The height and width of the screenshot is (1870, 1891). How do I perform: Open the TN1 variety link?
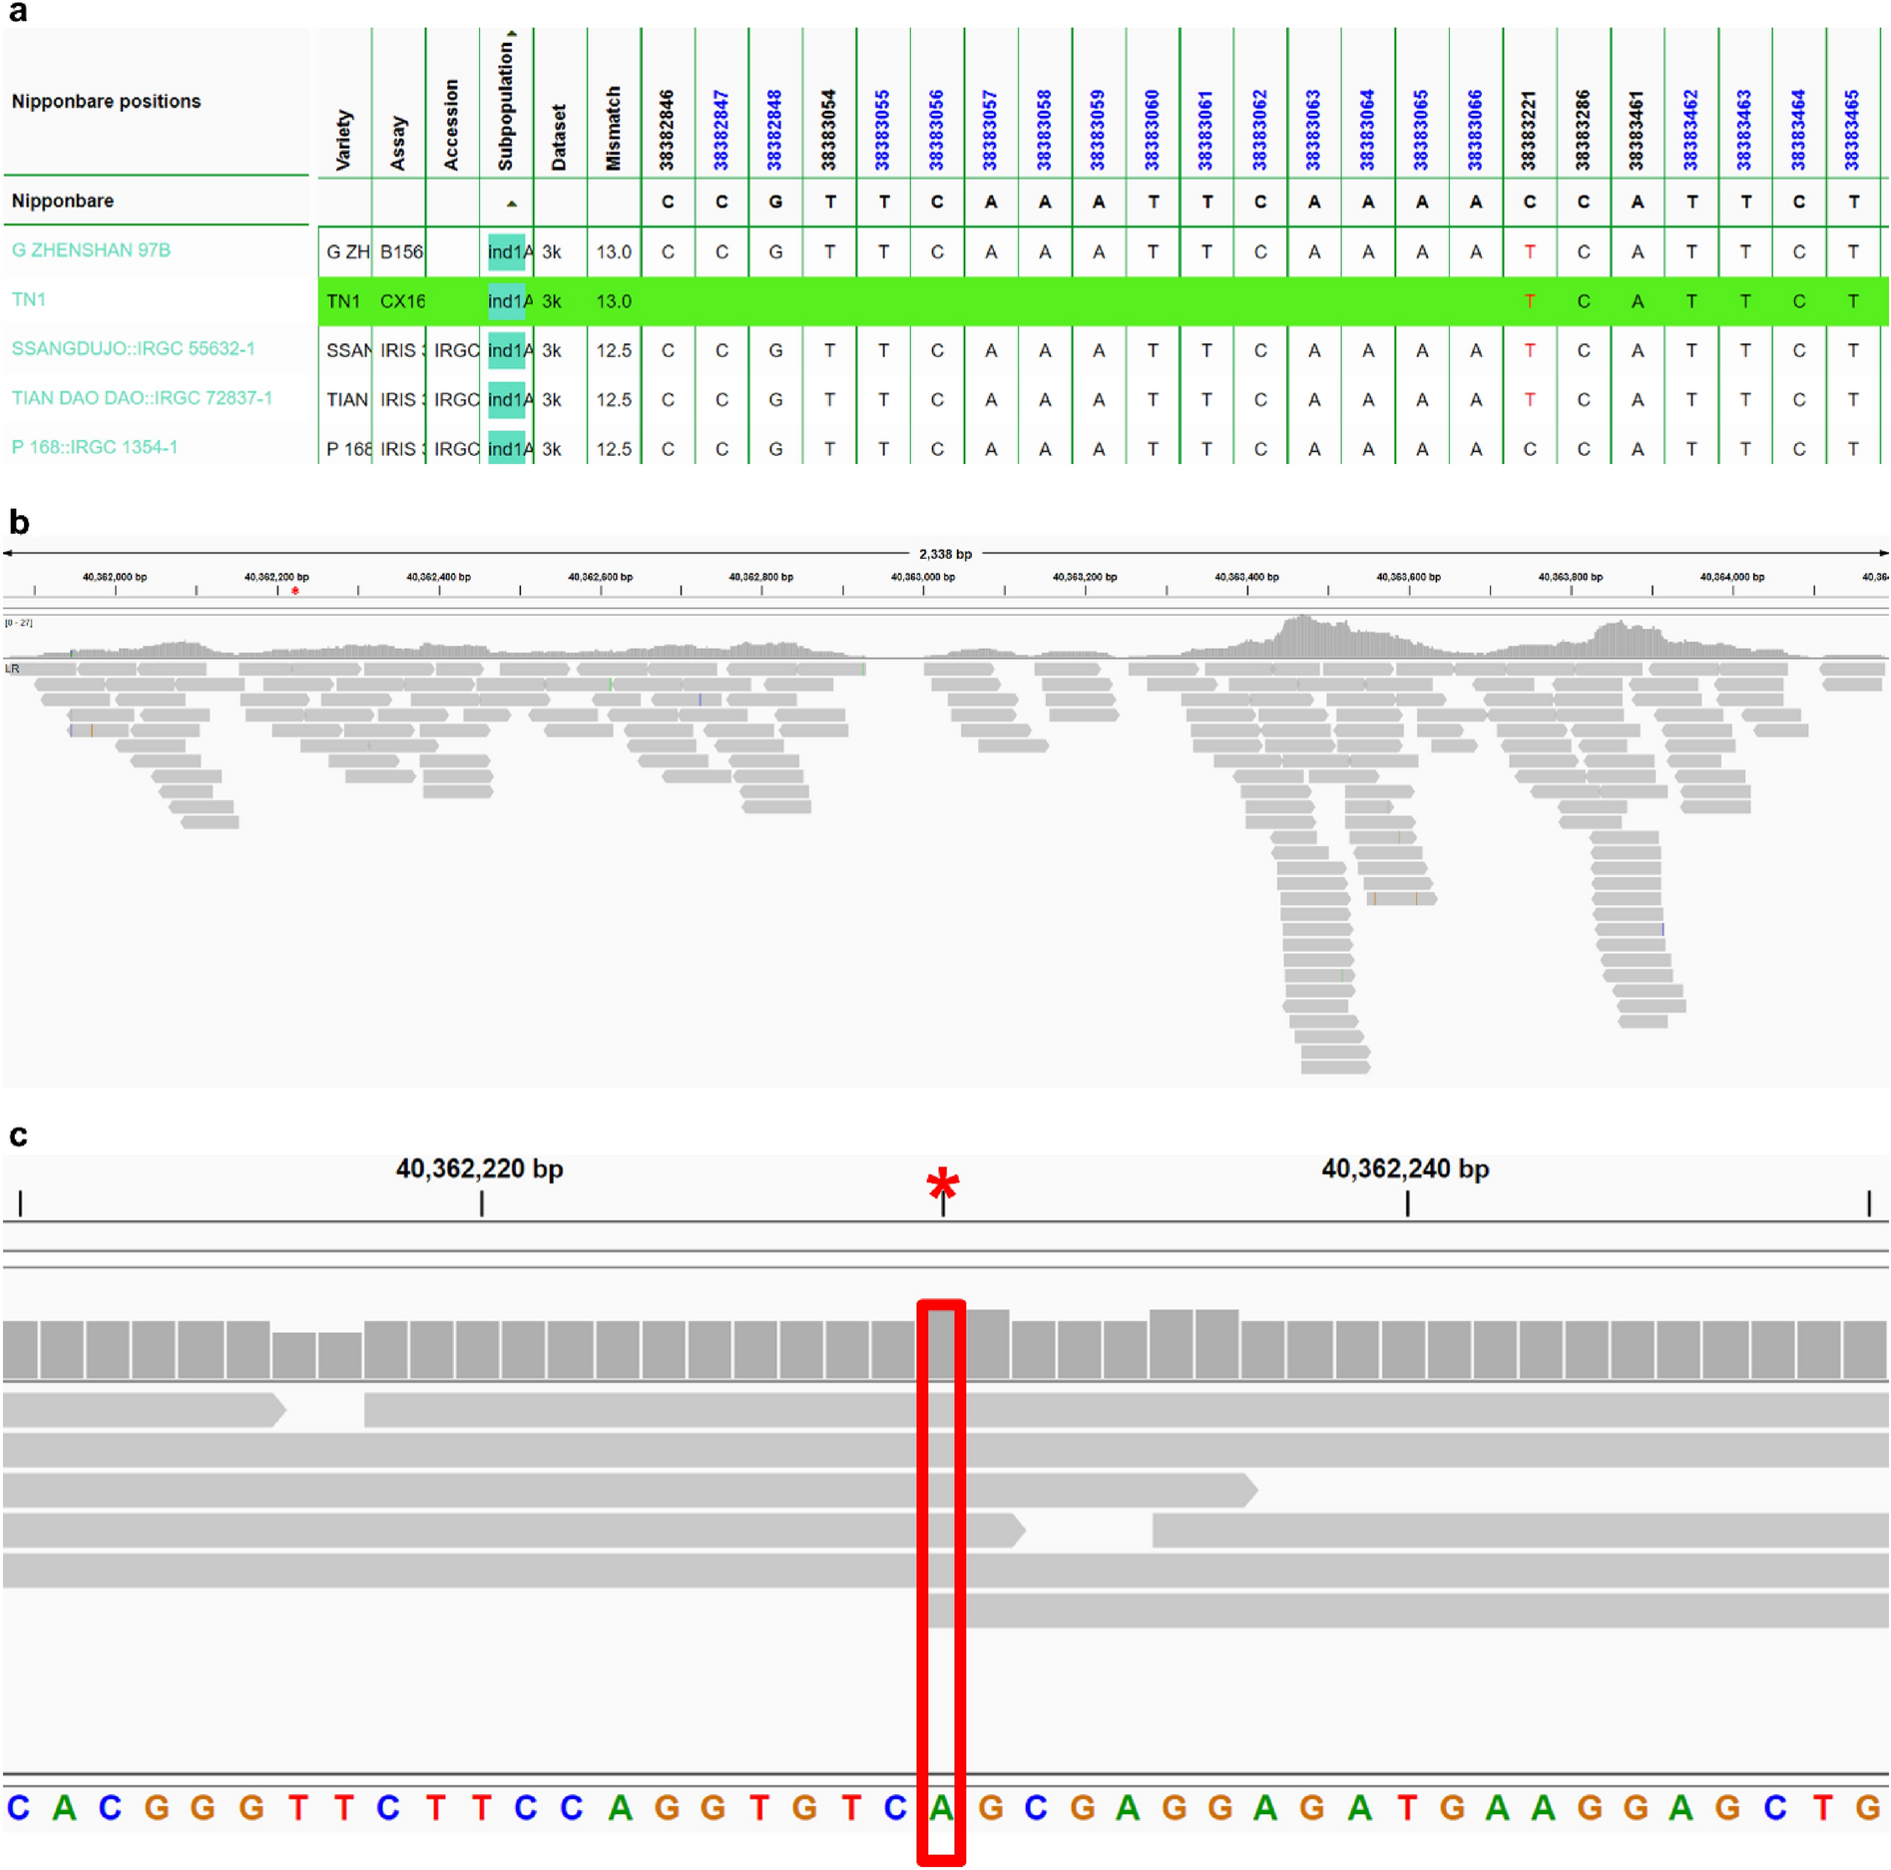point(29,299)
